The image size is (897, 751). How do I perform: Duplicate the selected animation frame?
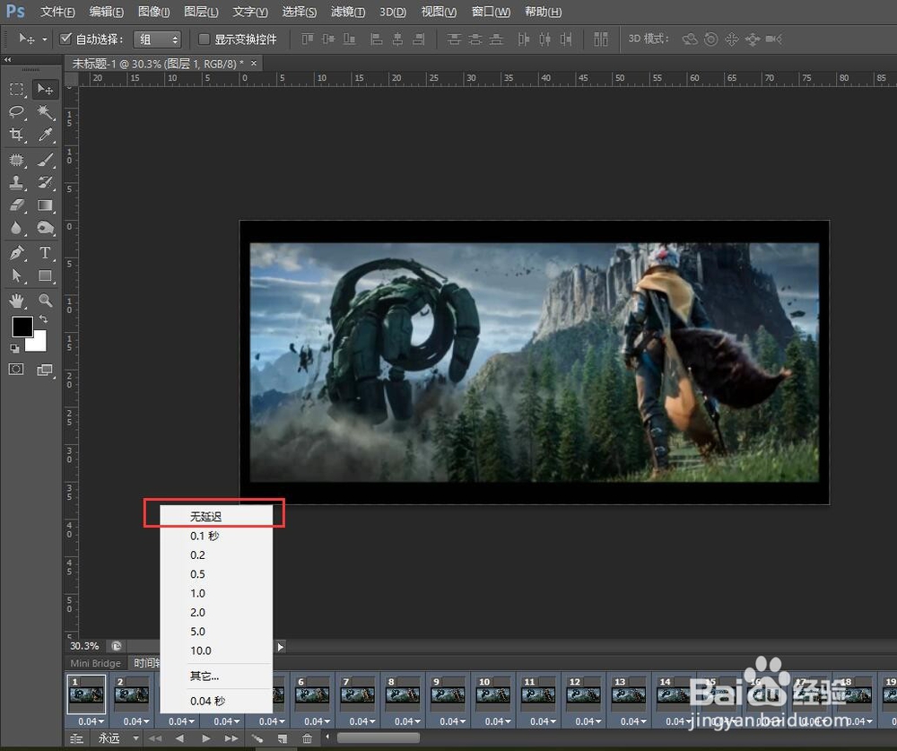coord(282,738)
